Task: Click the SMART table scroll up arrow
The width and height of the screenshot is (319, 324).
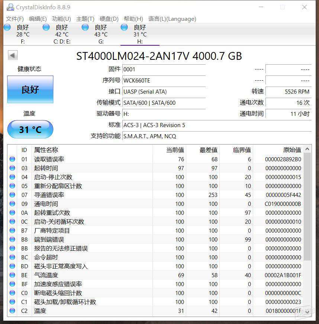Action: click(307, 149)
